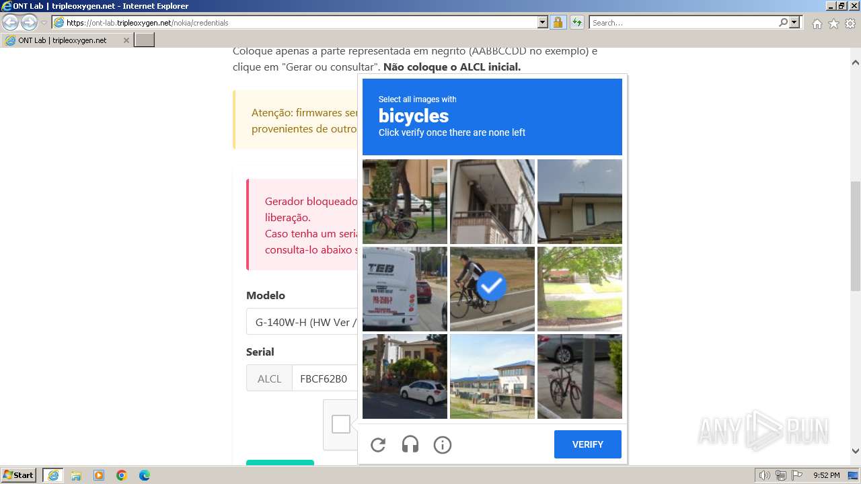Open a new tab button
The image size is (861, 484).
(x=145, y=40)
